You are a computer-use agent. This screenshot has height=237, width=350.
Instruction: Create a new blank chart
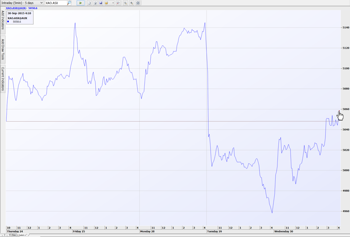(89, 3)
